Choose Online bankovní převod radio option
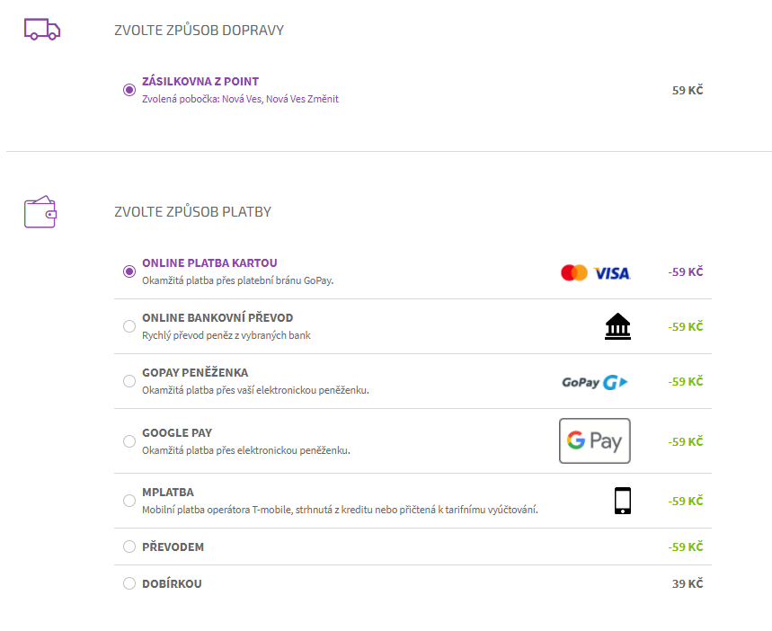This screenshot has width=772, height=631. click(x=129, y=326)
